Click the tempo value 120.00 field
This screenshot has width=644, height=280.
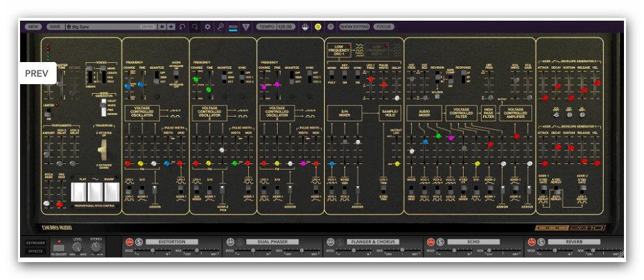click(x=285, y=27)
